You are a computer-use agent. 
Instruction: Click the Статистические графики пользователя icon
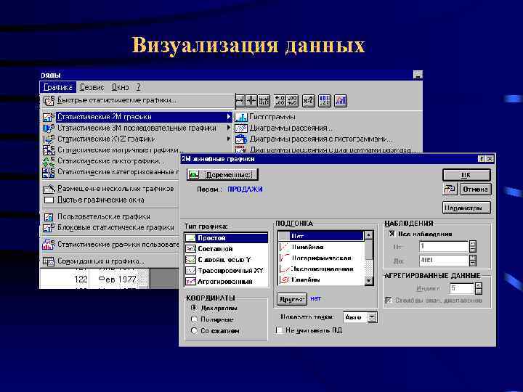click(49, 245)
